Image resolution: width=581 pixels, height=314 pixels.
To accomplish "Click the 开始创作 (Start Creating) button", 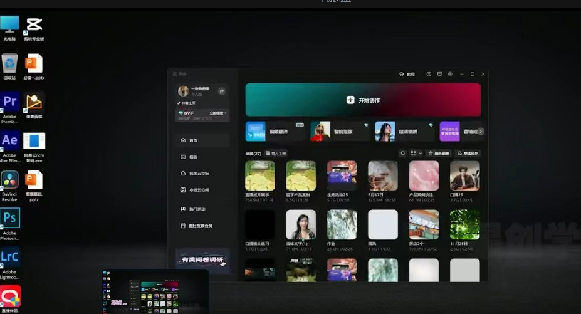I will click(x=363, y=100).
